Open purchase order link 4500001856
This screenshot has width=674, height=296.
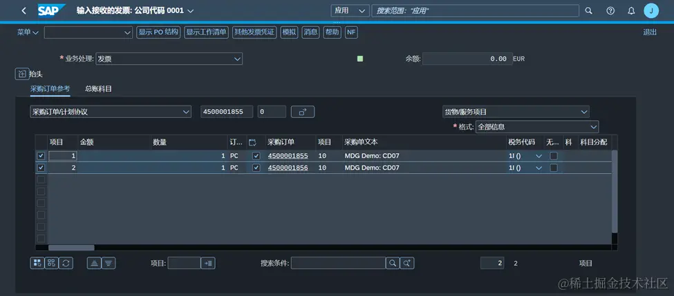point(288,168)
